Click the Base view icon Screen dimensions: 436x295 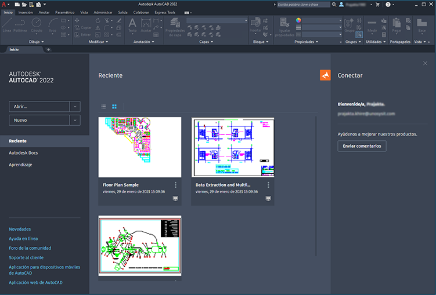coord(422,26)
